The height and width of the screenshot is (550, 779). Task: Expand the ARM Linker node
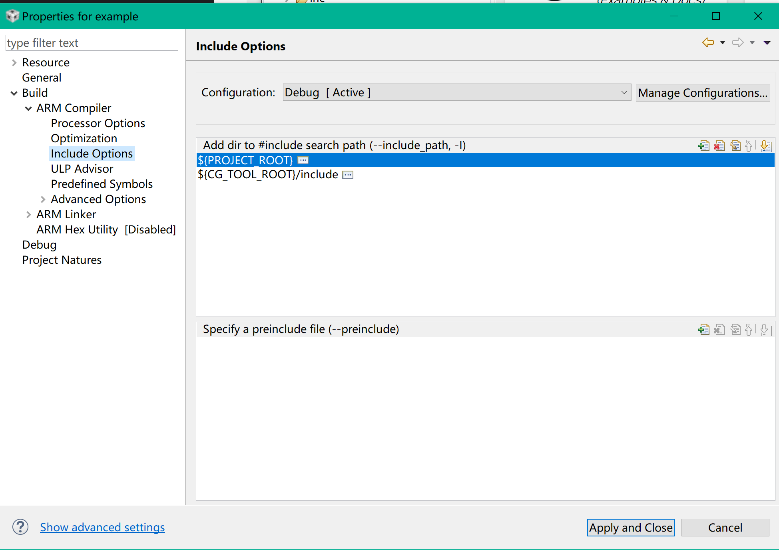pos(28,215)
